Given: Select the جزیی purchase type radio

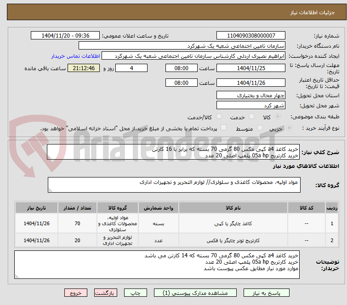Looking at the screenshot, I should (289, 128).
